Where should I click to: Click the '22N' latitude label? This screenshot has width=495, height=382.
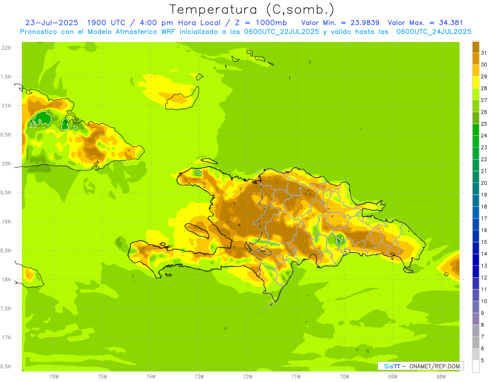point(6,48)
